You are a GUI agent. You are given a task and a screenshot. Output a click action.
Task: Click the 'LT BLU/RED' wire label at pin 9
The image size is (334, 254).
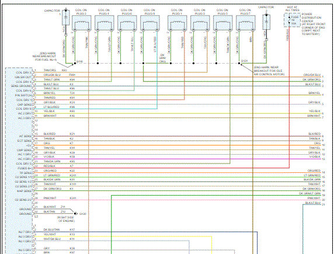tap(51, 107)
